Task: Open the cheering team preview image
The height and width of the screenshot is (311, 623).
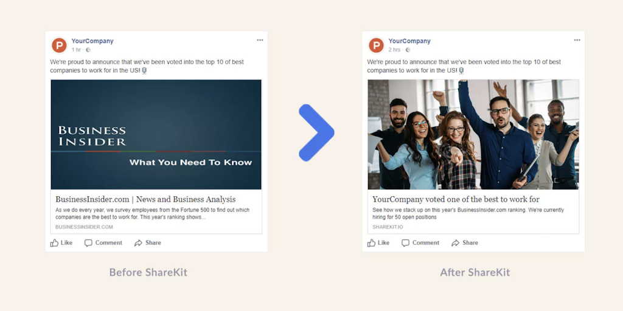Action: tap(473, 134)
